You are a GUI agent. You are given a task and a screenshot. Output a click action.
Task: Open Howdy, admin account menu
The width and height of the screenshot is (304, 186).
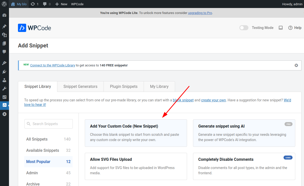(292, 4)
